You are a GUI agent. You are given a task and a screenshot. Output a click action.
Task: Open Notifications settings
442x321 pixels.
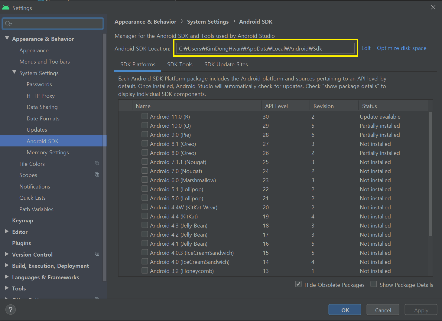click(x=35, y=187)
